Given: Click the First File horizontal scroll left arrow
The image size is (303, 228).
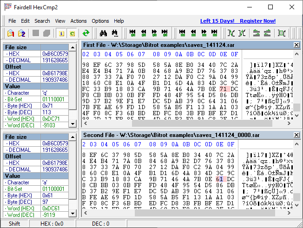Looking at the screenshot, I should 86,123.
